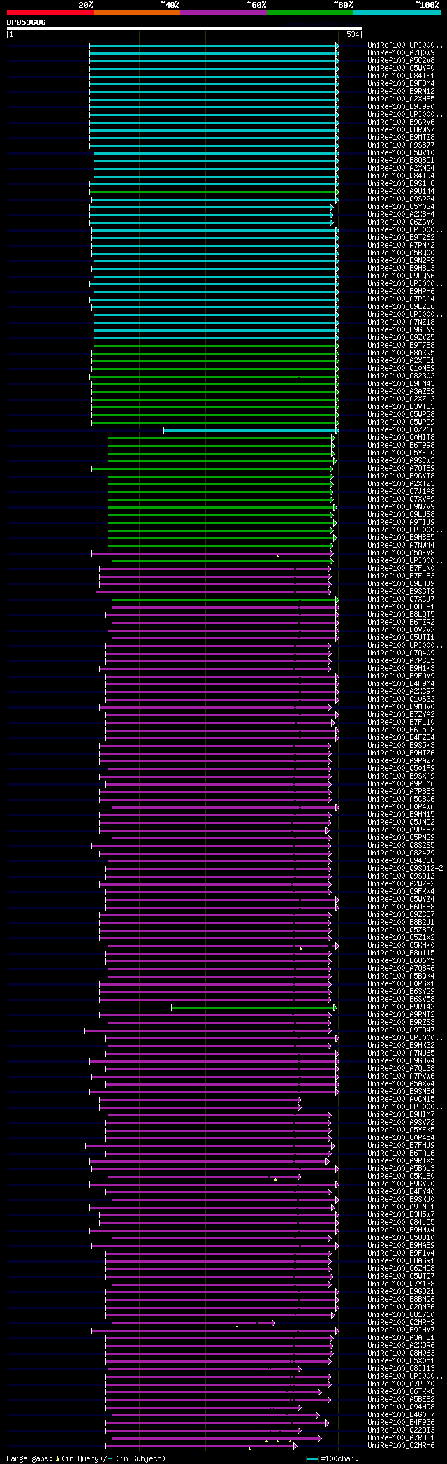Viewport: 447px width, 1464px height.
Task: Open hit UniRef100_B9I990
Action: (401, 106)
